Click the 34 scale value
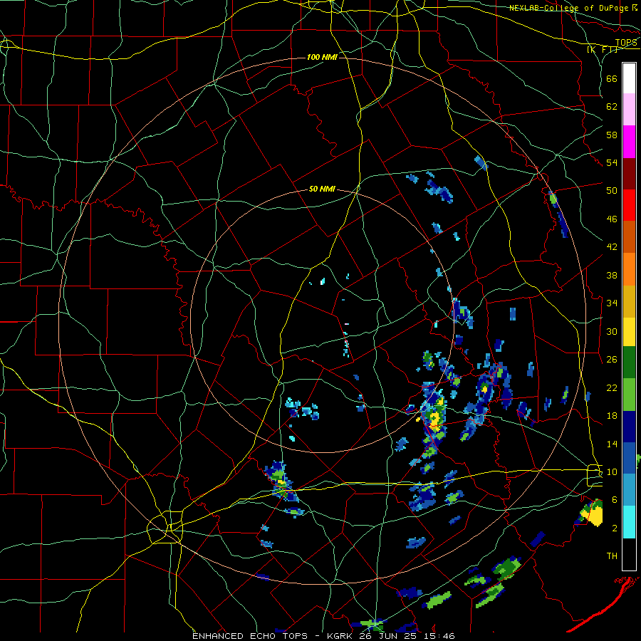Screen dimensions: 641x641 tap(612, 303)
